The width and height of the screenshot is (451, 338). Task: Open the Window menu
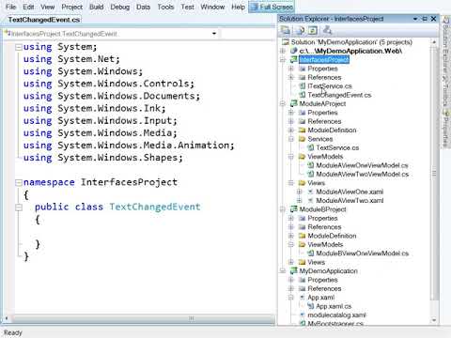212,7
